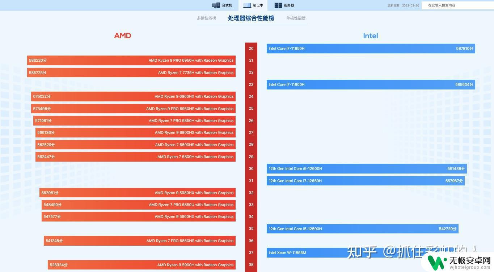Select the 12th Gen Intel Core i5-12500H bar
This screenshot has height=272, width=494.
click(x=363, y=229)
